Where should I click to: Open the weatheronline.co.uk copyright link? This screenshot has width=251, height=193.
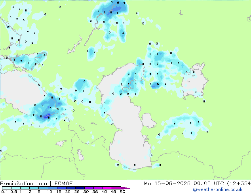point(218,189)
